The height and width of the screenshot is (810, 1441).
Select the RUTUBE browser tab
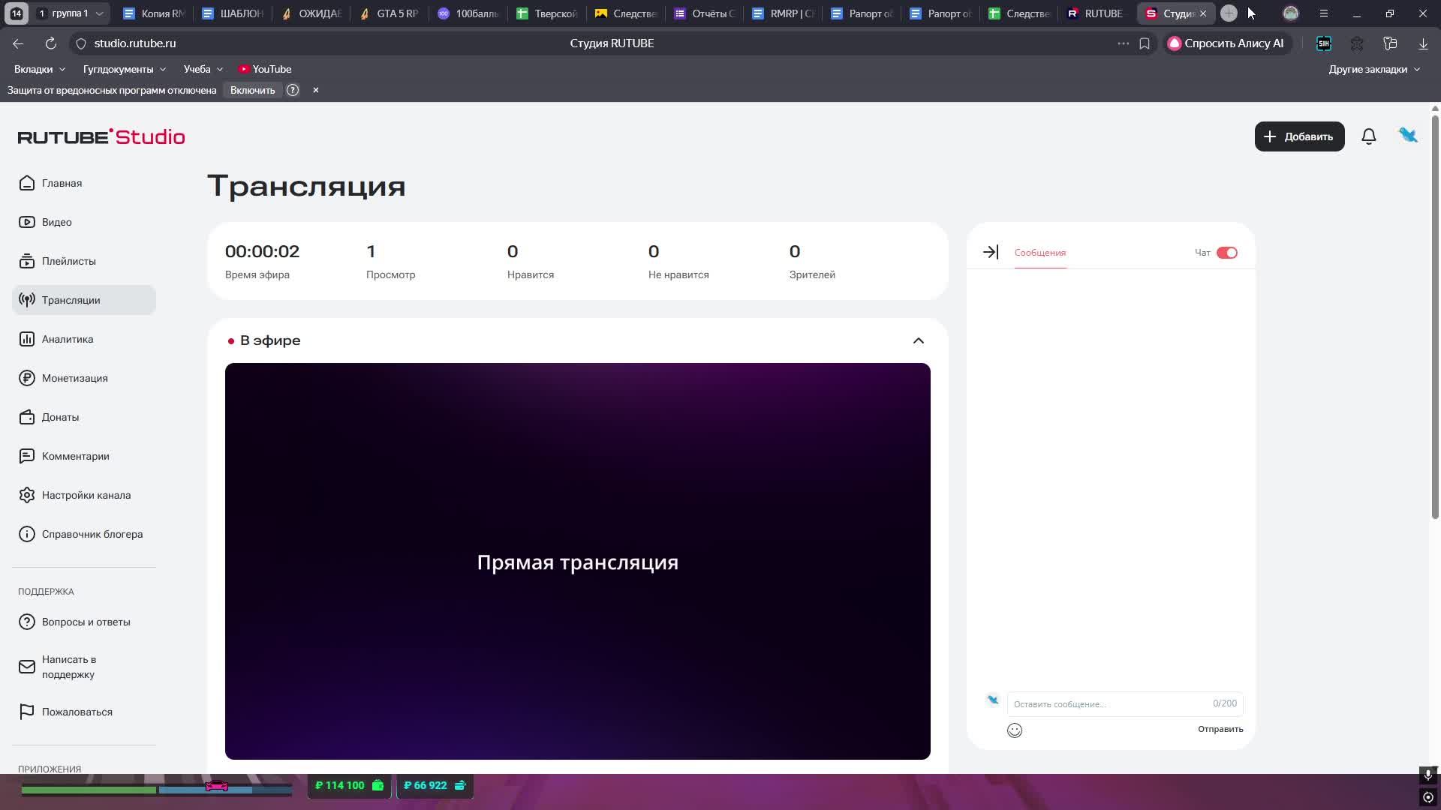pos(1096,13)
